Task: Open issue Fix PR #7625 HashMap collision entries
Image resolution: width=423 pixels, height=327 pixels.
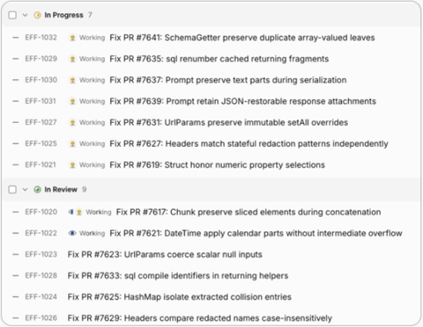Action: [x=180, y=297]
